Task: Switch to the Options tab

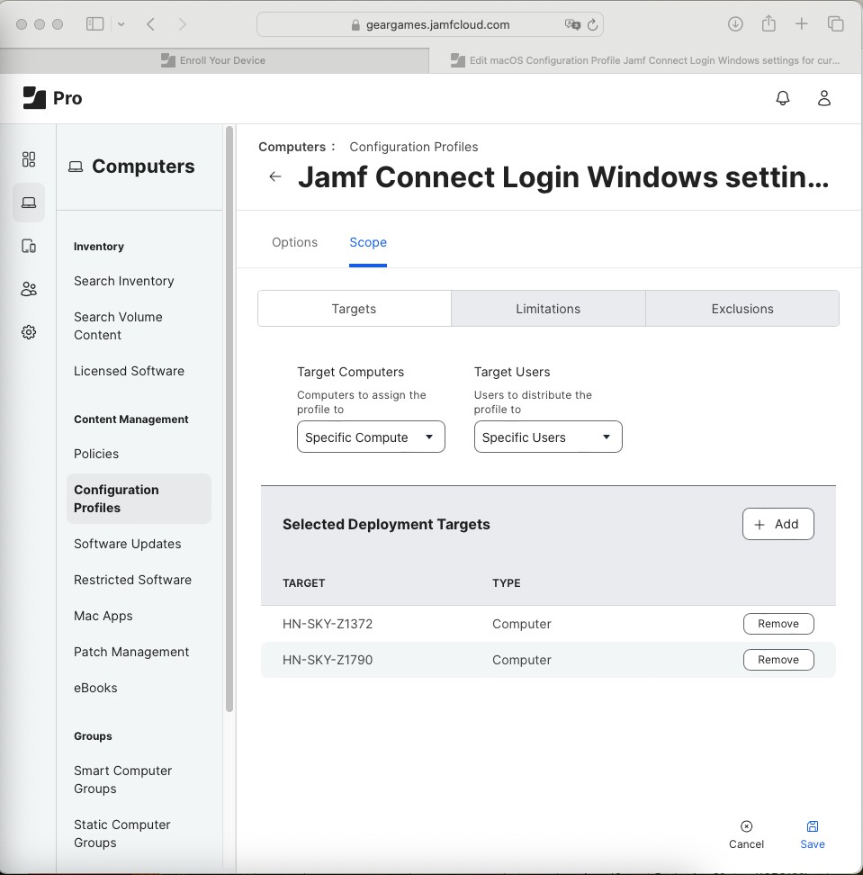Action: click(294, 242)
